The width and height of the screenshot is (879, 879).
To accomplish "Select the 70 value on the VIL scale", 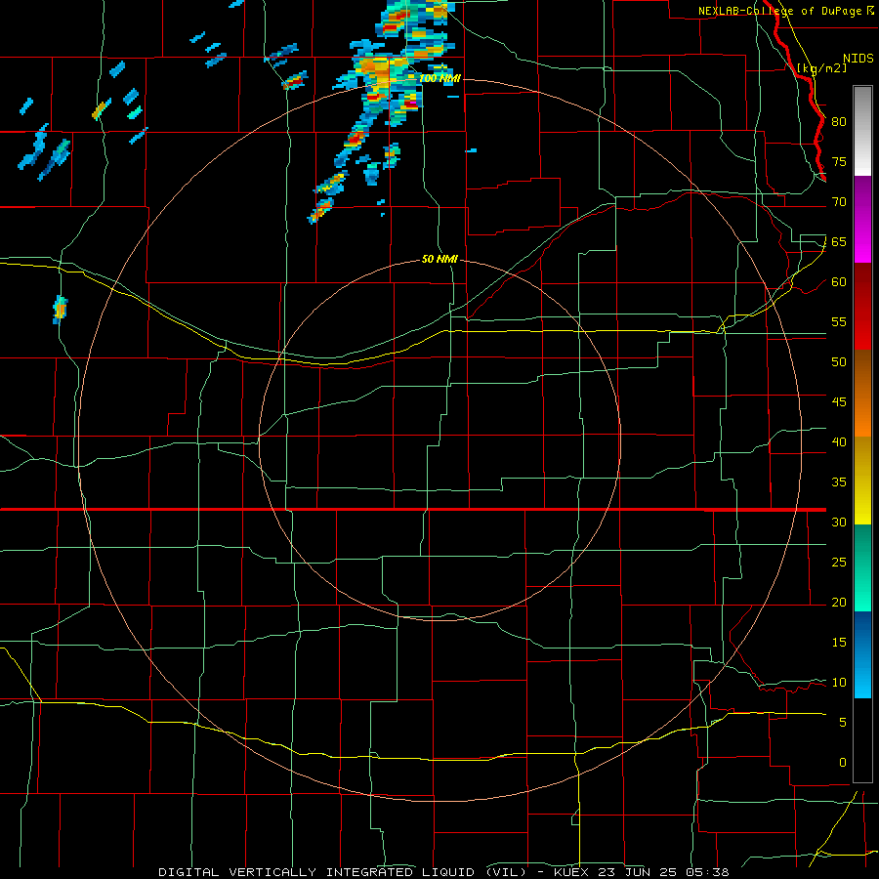I will tap(839, 202).
